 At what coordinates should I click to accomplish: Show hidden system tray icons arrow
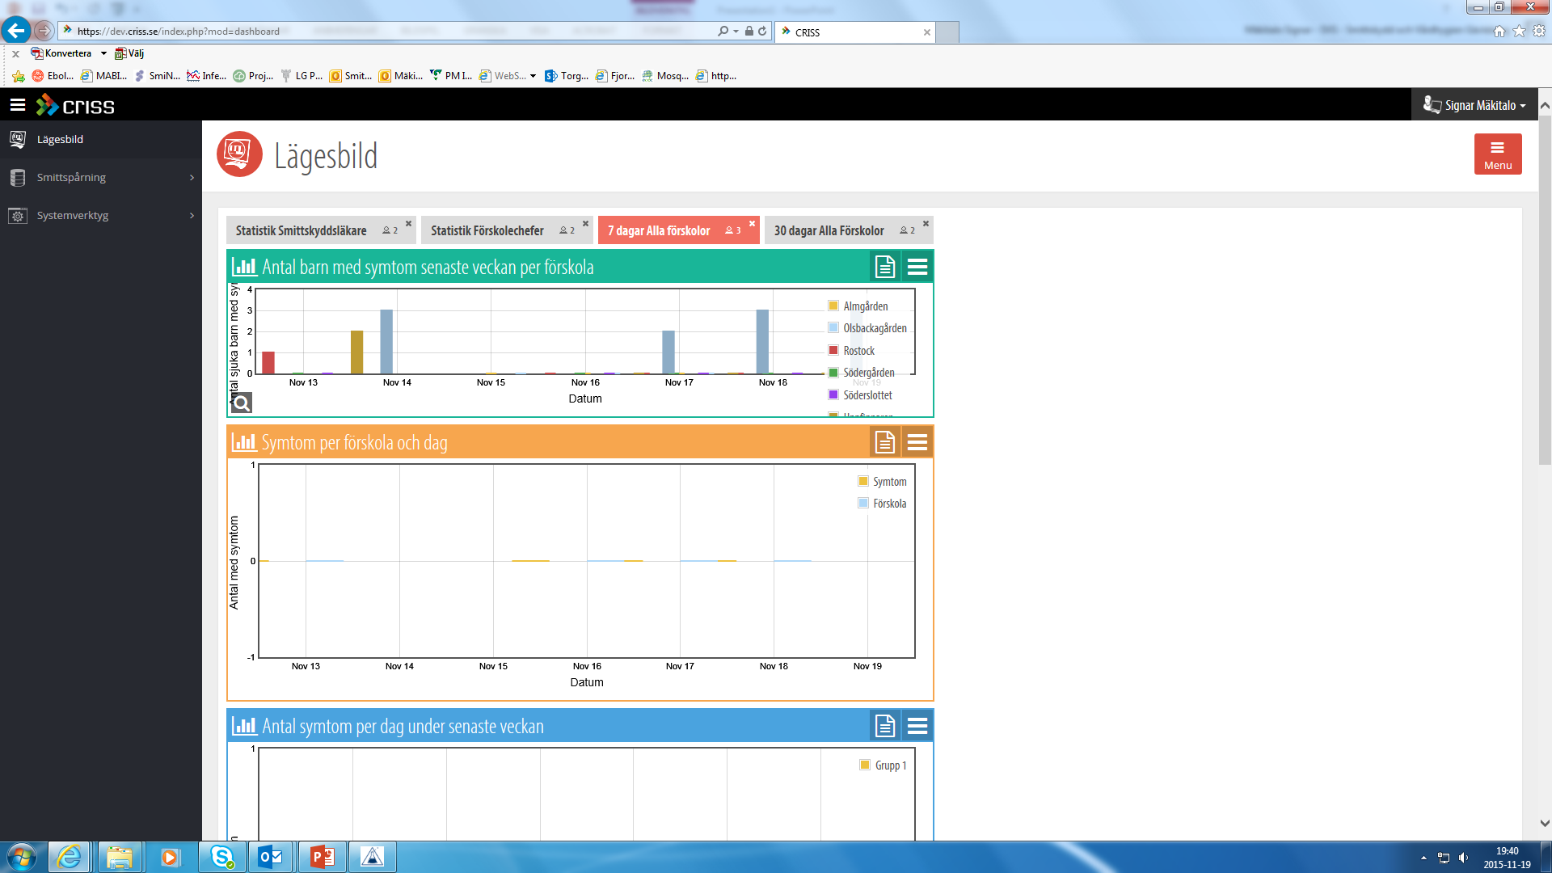click(x=1423, y=858)
